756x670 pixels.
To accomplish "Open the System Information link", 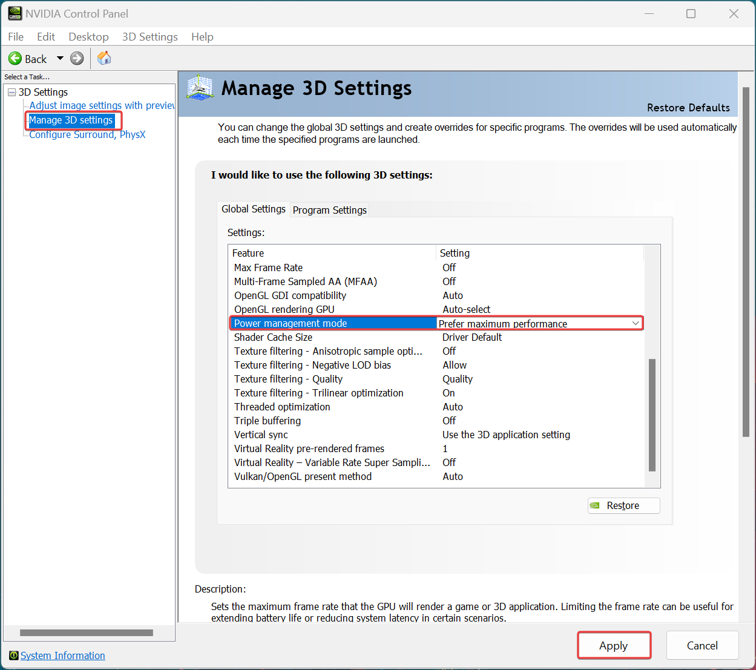I will tap(63, 655).
